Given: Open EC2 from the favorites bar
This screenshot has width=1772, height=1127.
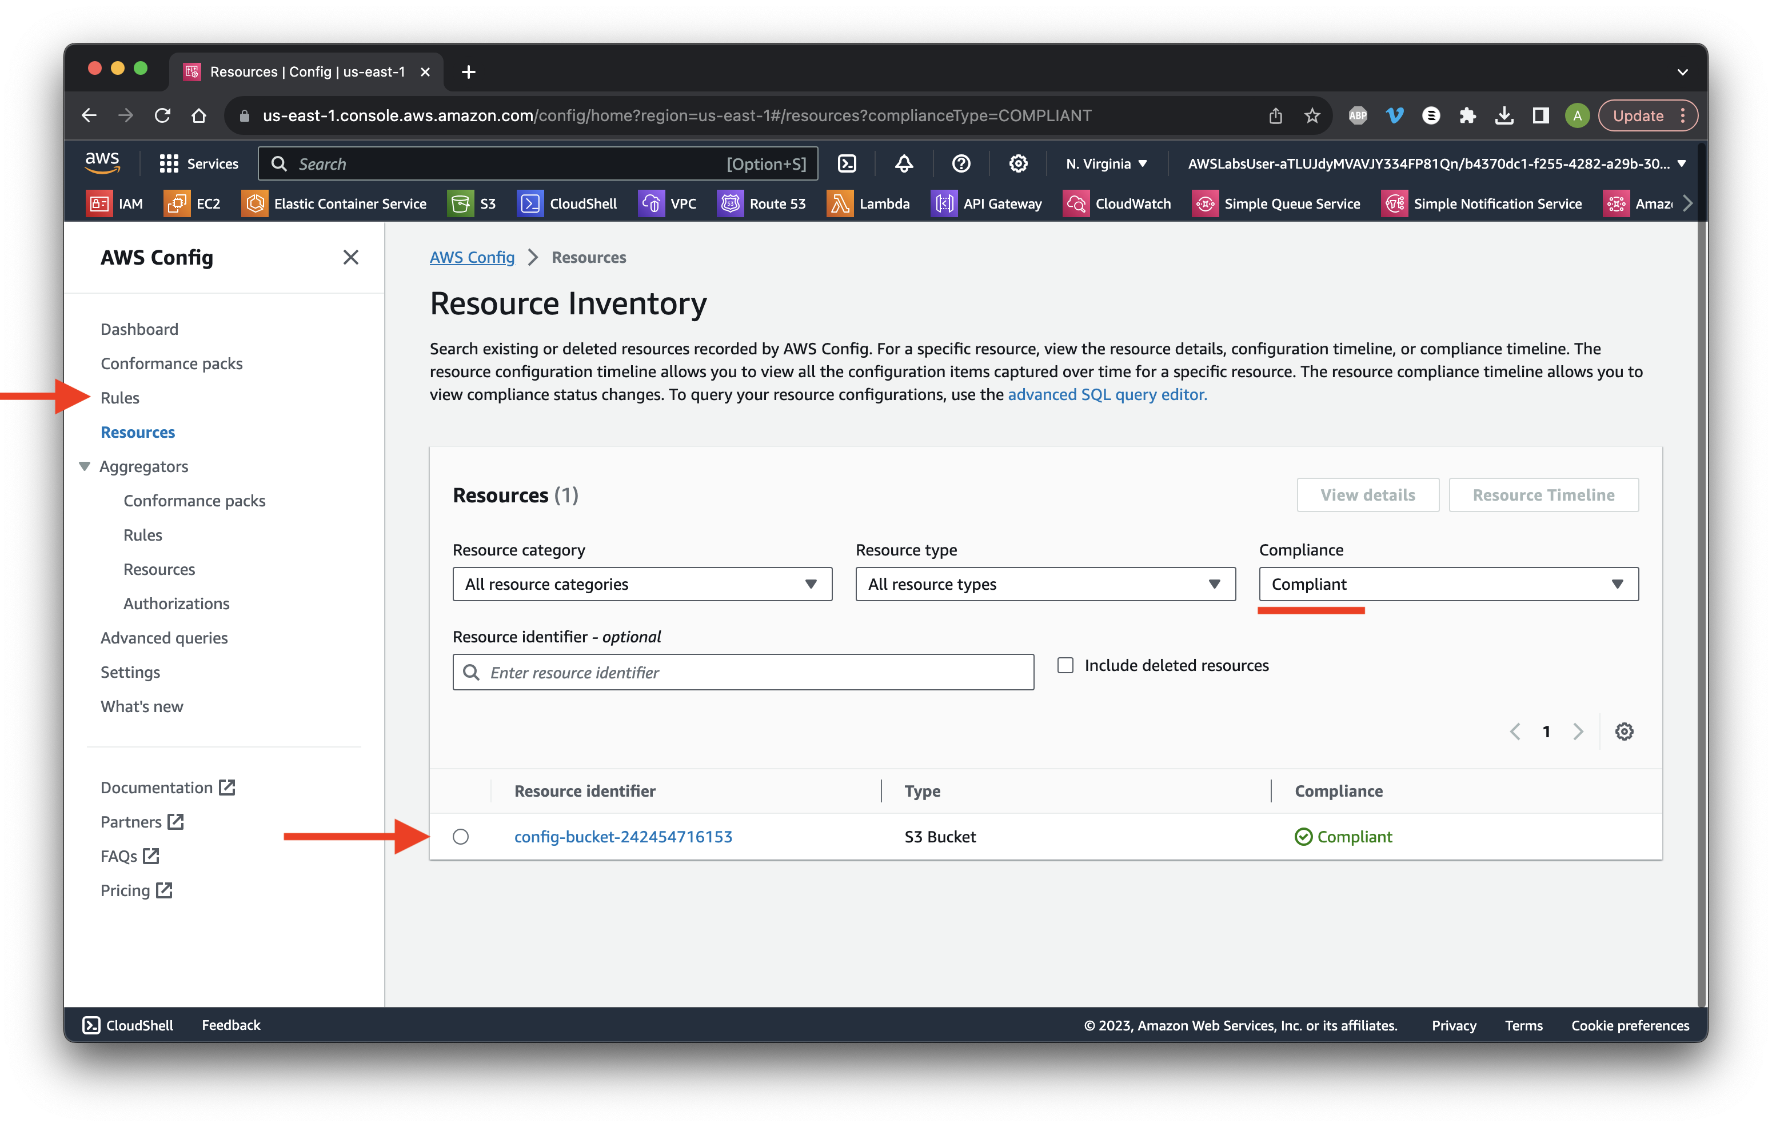Looking at the screenshot, I should (x=193, y=204).
